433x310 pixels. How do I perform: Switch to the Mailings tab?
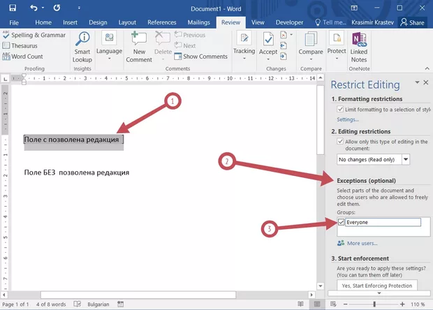point(198,22)
